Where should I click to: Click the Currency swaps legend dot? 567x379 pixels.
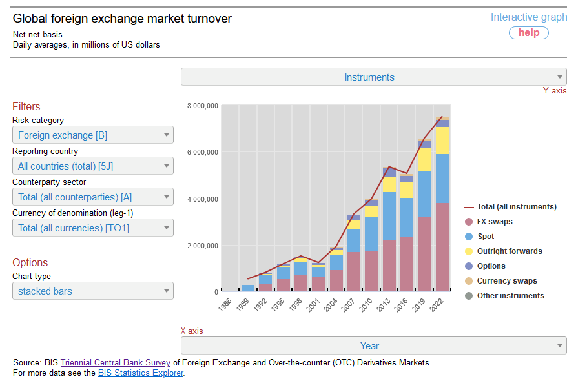coord(469,281)
